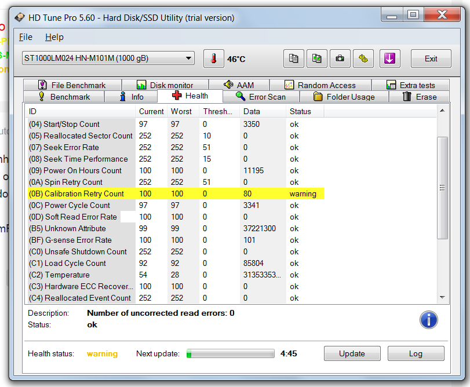Select the (BF) G-sense Error Rate row
Viewport: 470px width, 387px height.
pos(175,240)
